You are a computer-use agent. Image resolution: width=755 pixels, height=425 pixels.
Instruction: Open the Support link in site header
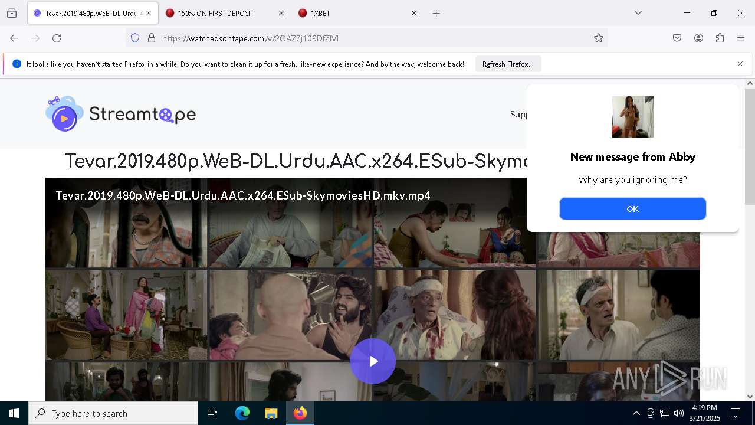pyautogui.click(x=518, y=115)
